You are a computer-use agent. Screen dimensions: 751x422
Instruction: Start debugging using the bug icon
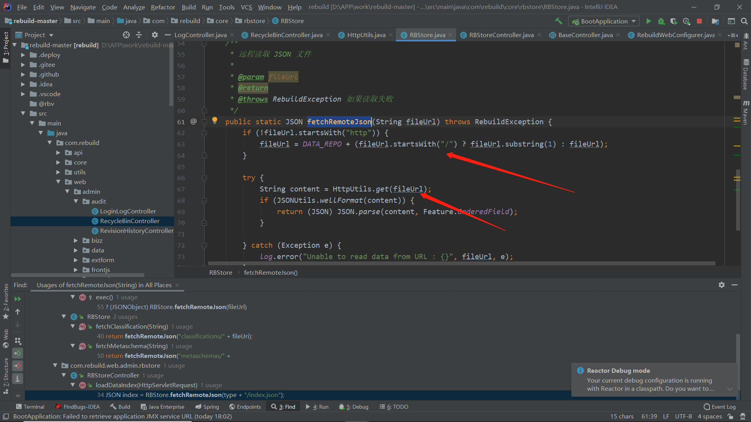[x=661, y=21]
